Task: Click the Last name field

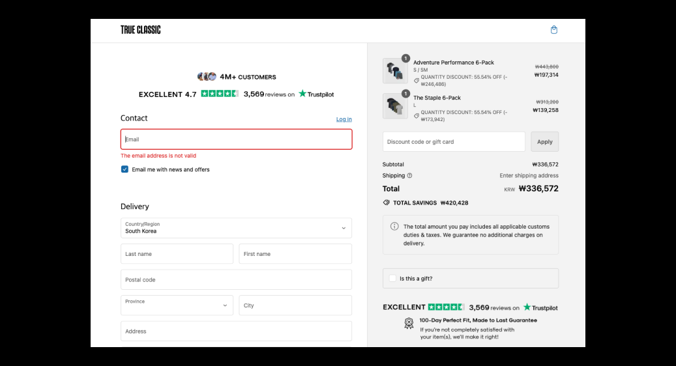Action: (x=177, y=254)
